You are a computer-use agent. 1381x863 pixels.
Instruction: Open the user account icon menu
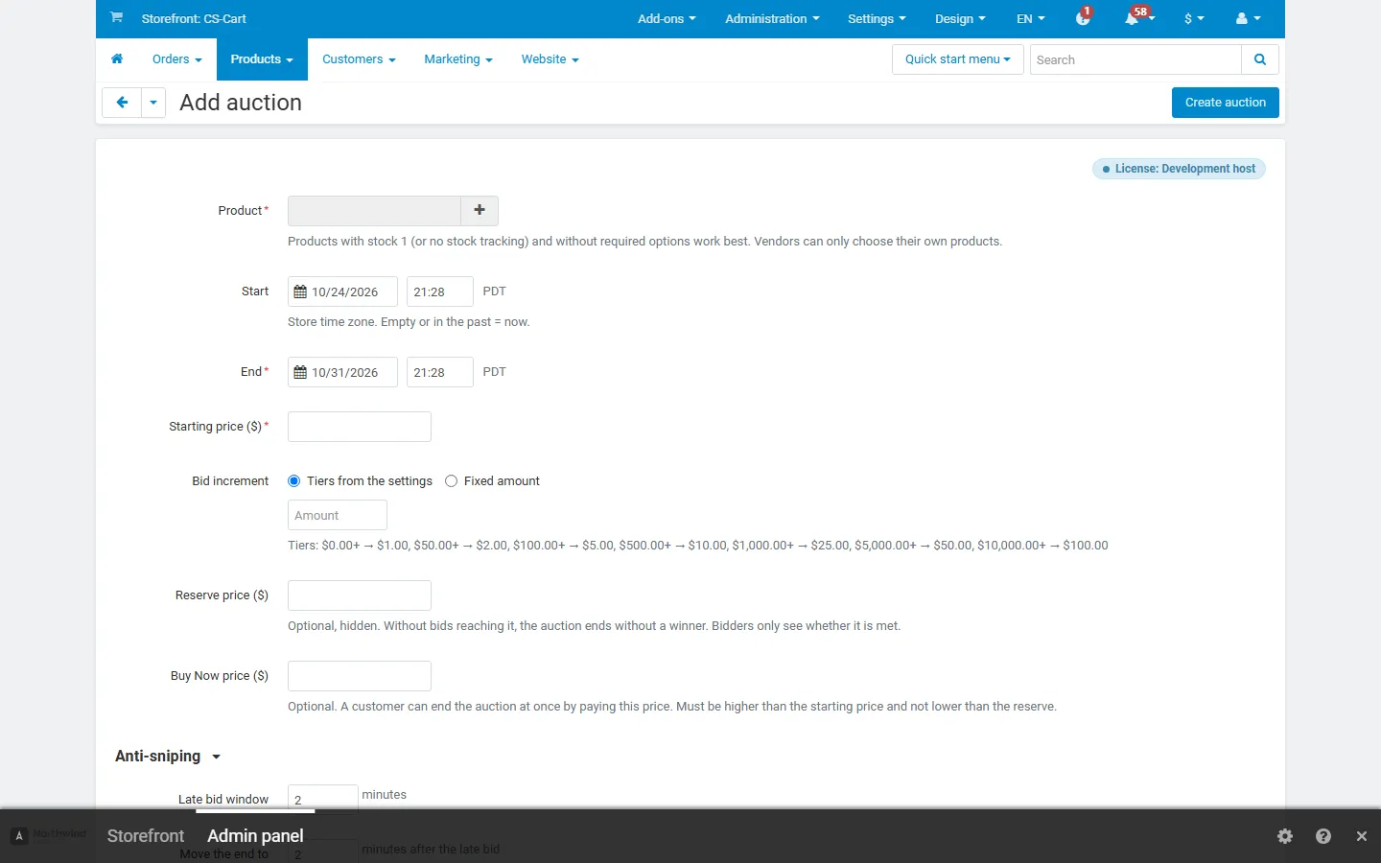1249,18
